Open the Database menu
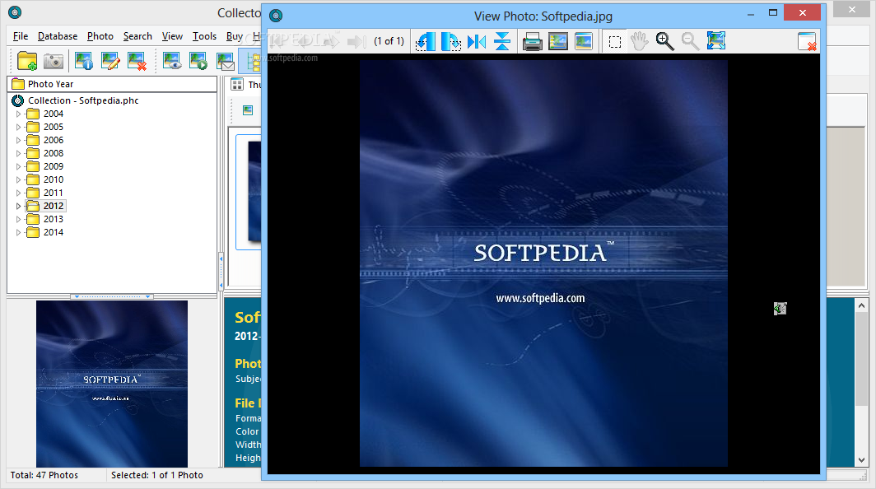876x489 pixels. (58, 36)
